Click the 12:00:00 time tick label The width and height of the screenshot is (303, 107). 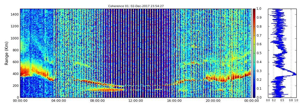pos(135,101)
